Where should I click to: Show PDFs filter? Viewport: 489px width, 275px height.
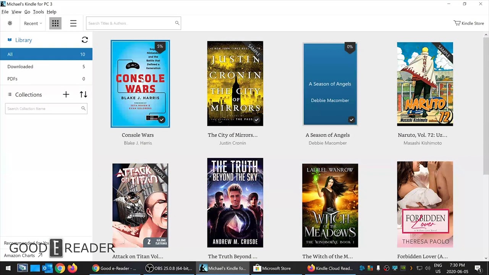click(x=46, y=79)
